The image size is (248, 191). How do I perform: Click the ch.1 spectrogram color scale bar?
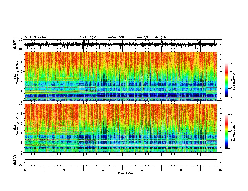pos(226,80)
